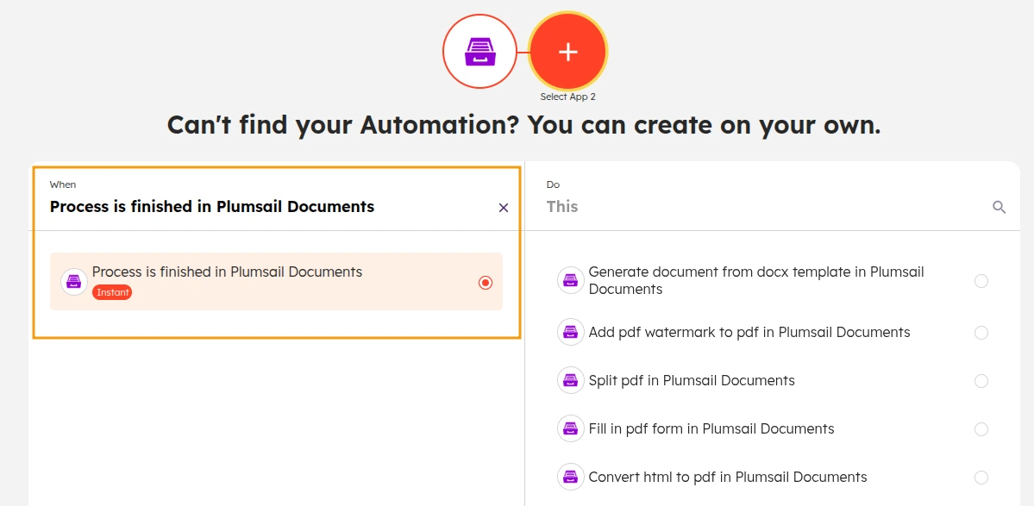Click the icon next to Generate document from docx

pyautogui.click(x=570, y=280)
